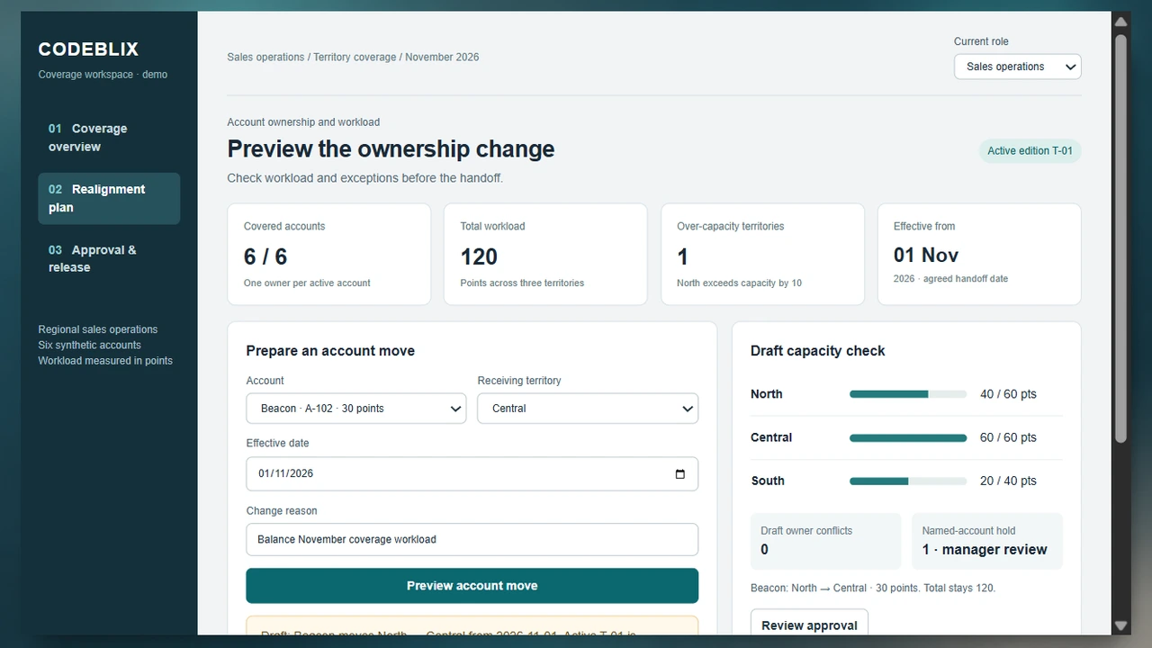Click the Preview the ownership change heading
This screenshot has width=1152, height=648.
coord(391,149)
